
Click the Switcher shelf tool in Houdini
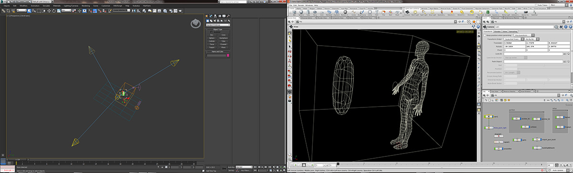[x=534, y=13]
